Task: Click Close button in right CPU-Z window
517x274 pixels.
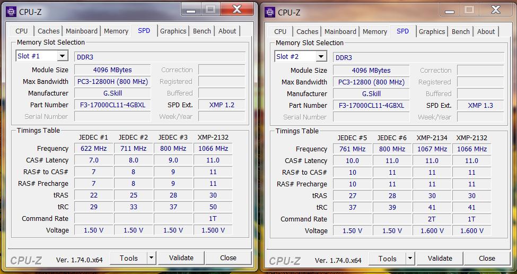Action: [x=487, y=259]
